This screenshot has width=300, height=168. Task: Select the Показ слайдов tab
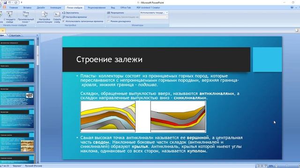tap(75, 7)
